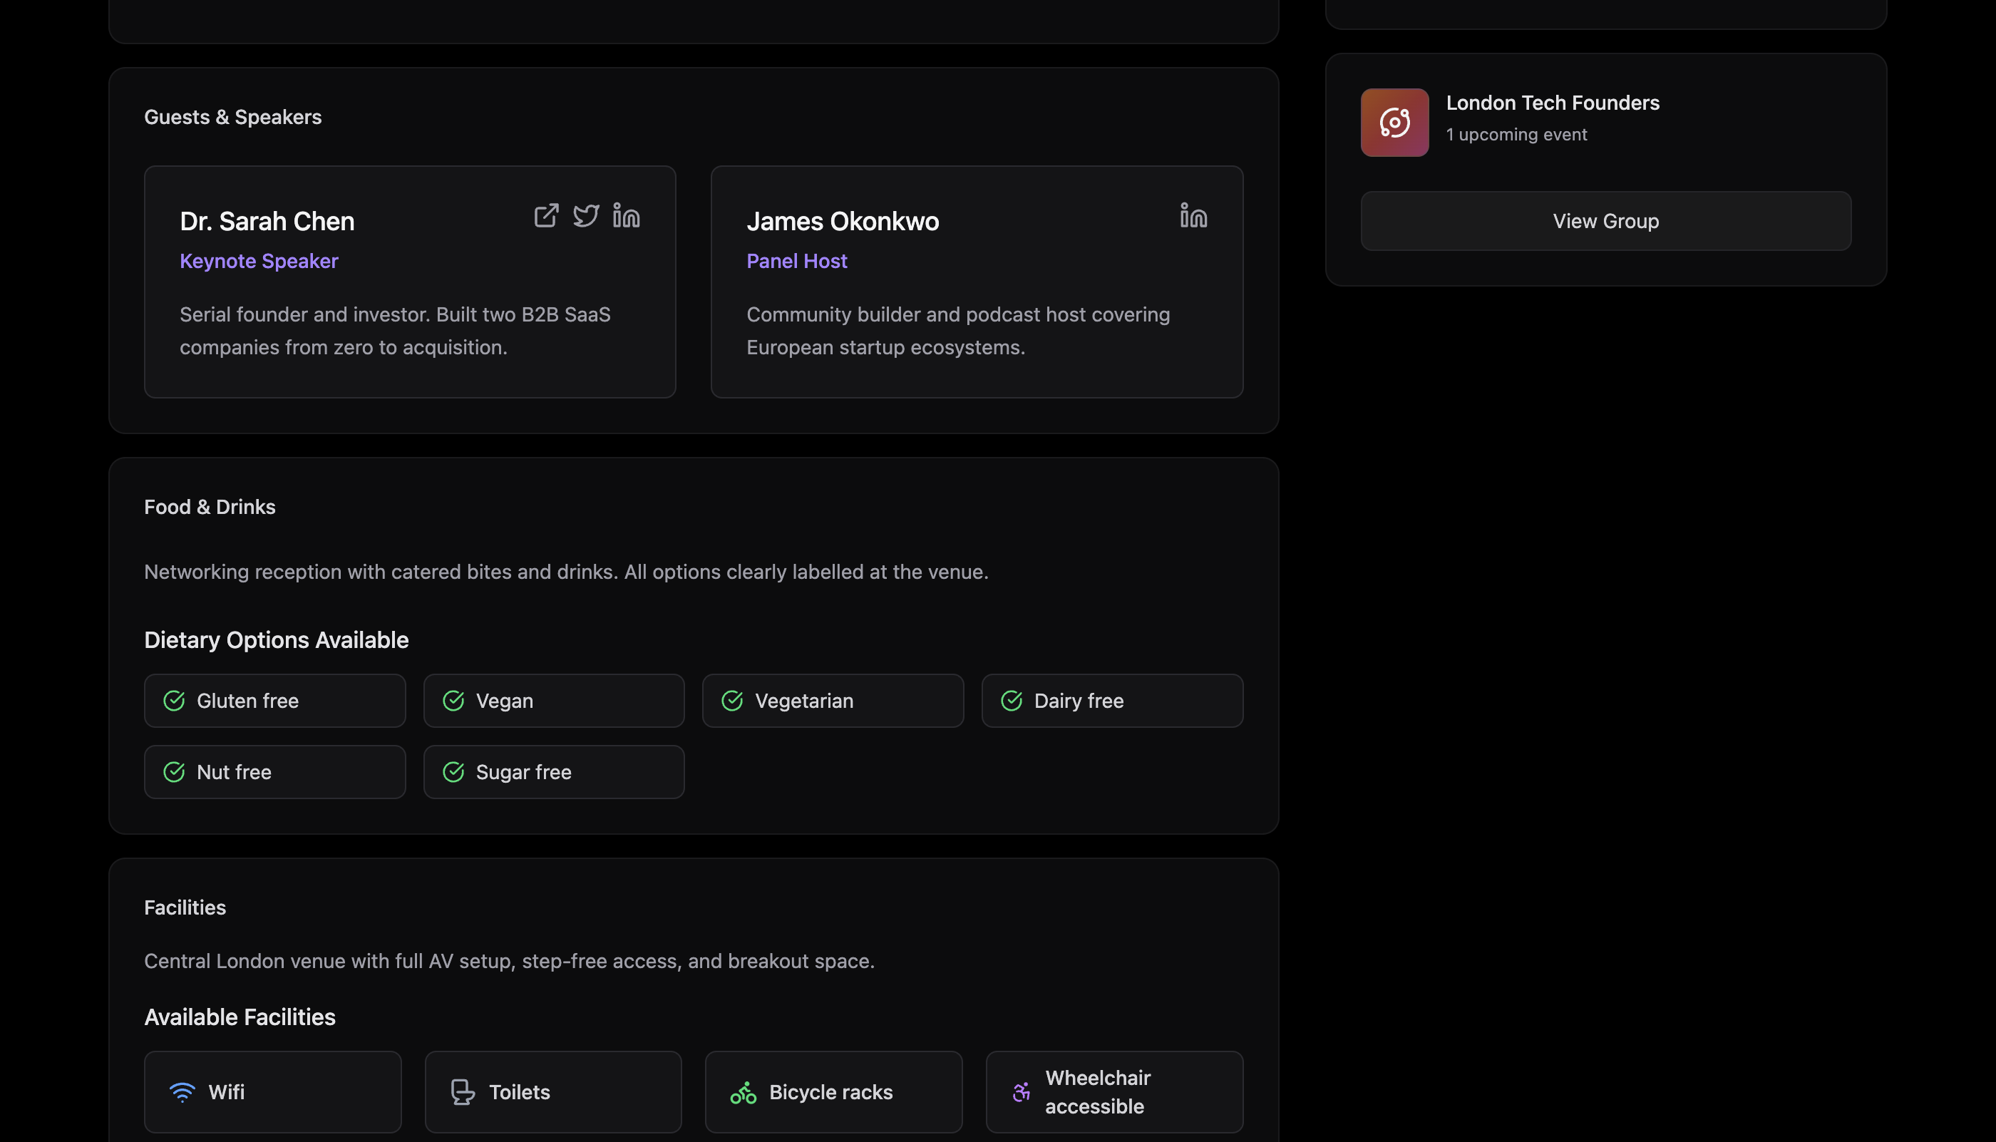Click the Sugar free check icon

pos(453,772)
